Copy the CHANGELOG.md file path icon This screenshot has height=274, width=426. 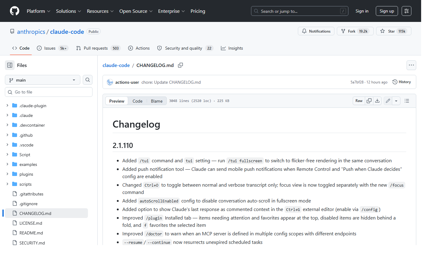180,65
